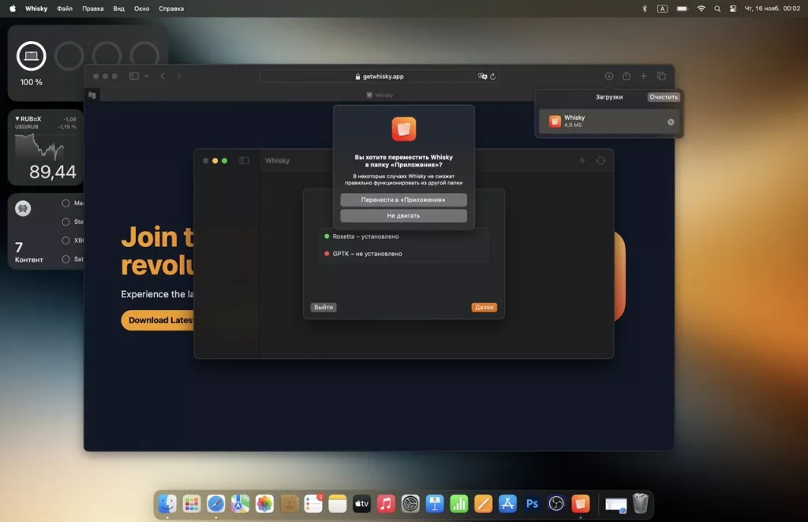Select the Whisky item in downloads list
808x522 pixels.
coord(609,122)
